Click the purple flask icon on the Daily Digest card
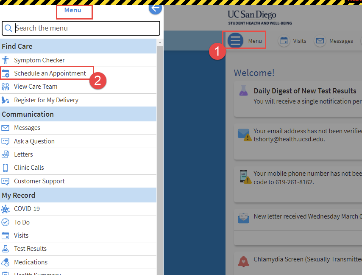 244,90
